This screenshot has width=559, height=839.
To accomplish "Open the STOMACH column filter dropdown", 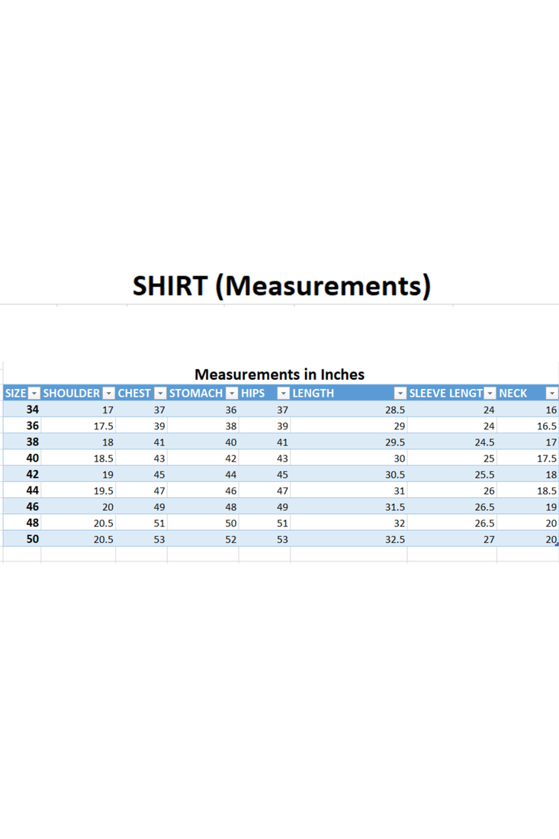I will click(x=232, y=394).
